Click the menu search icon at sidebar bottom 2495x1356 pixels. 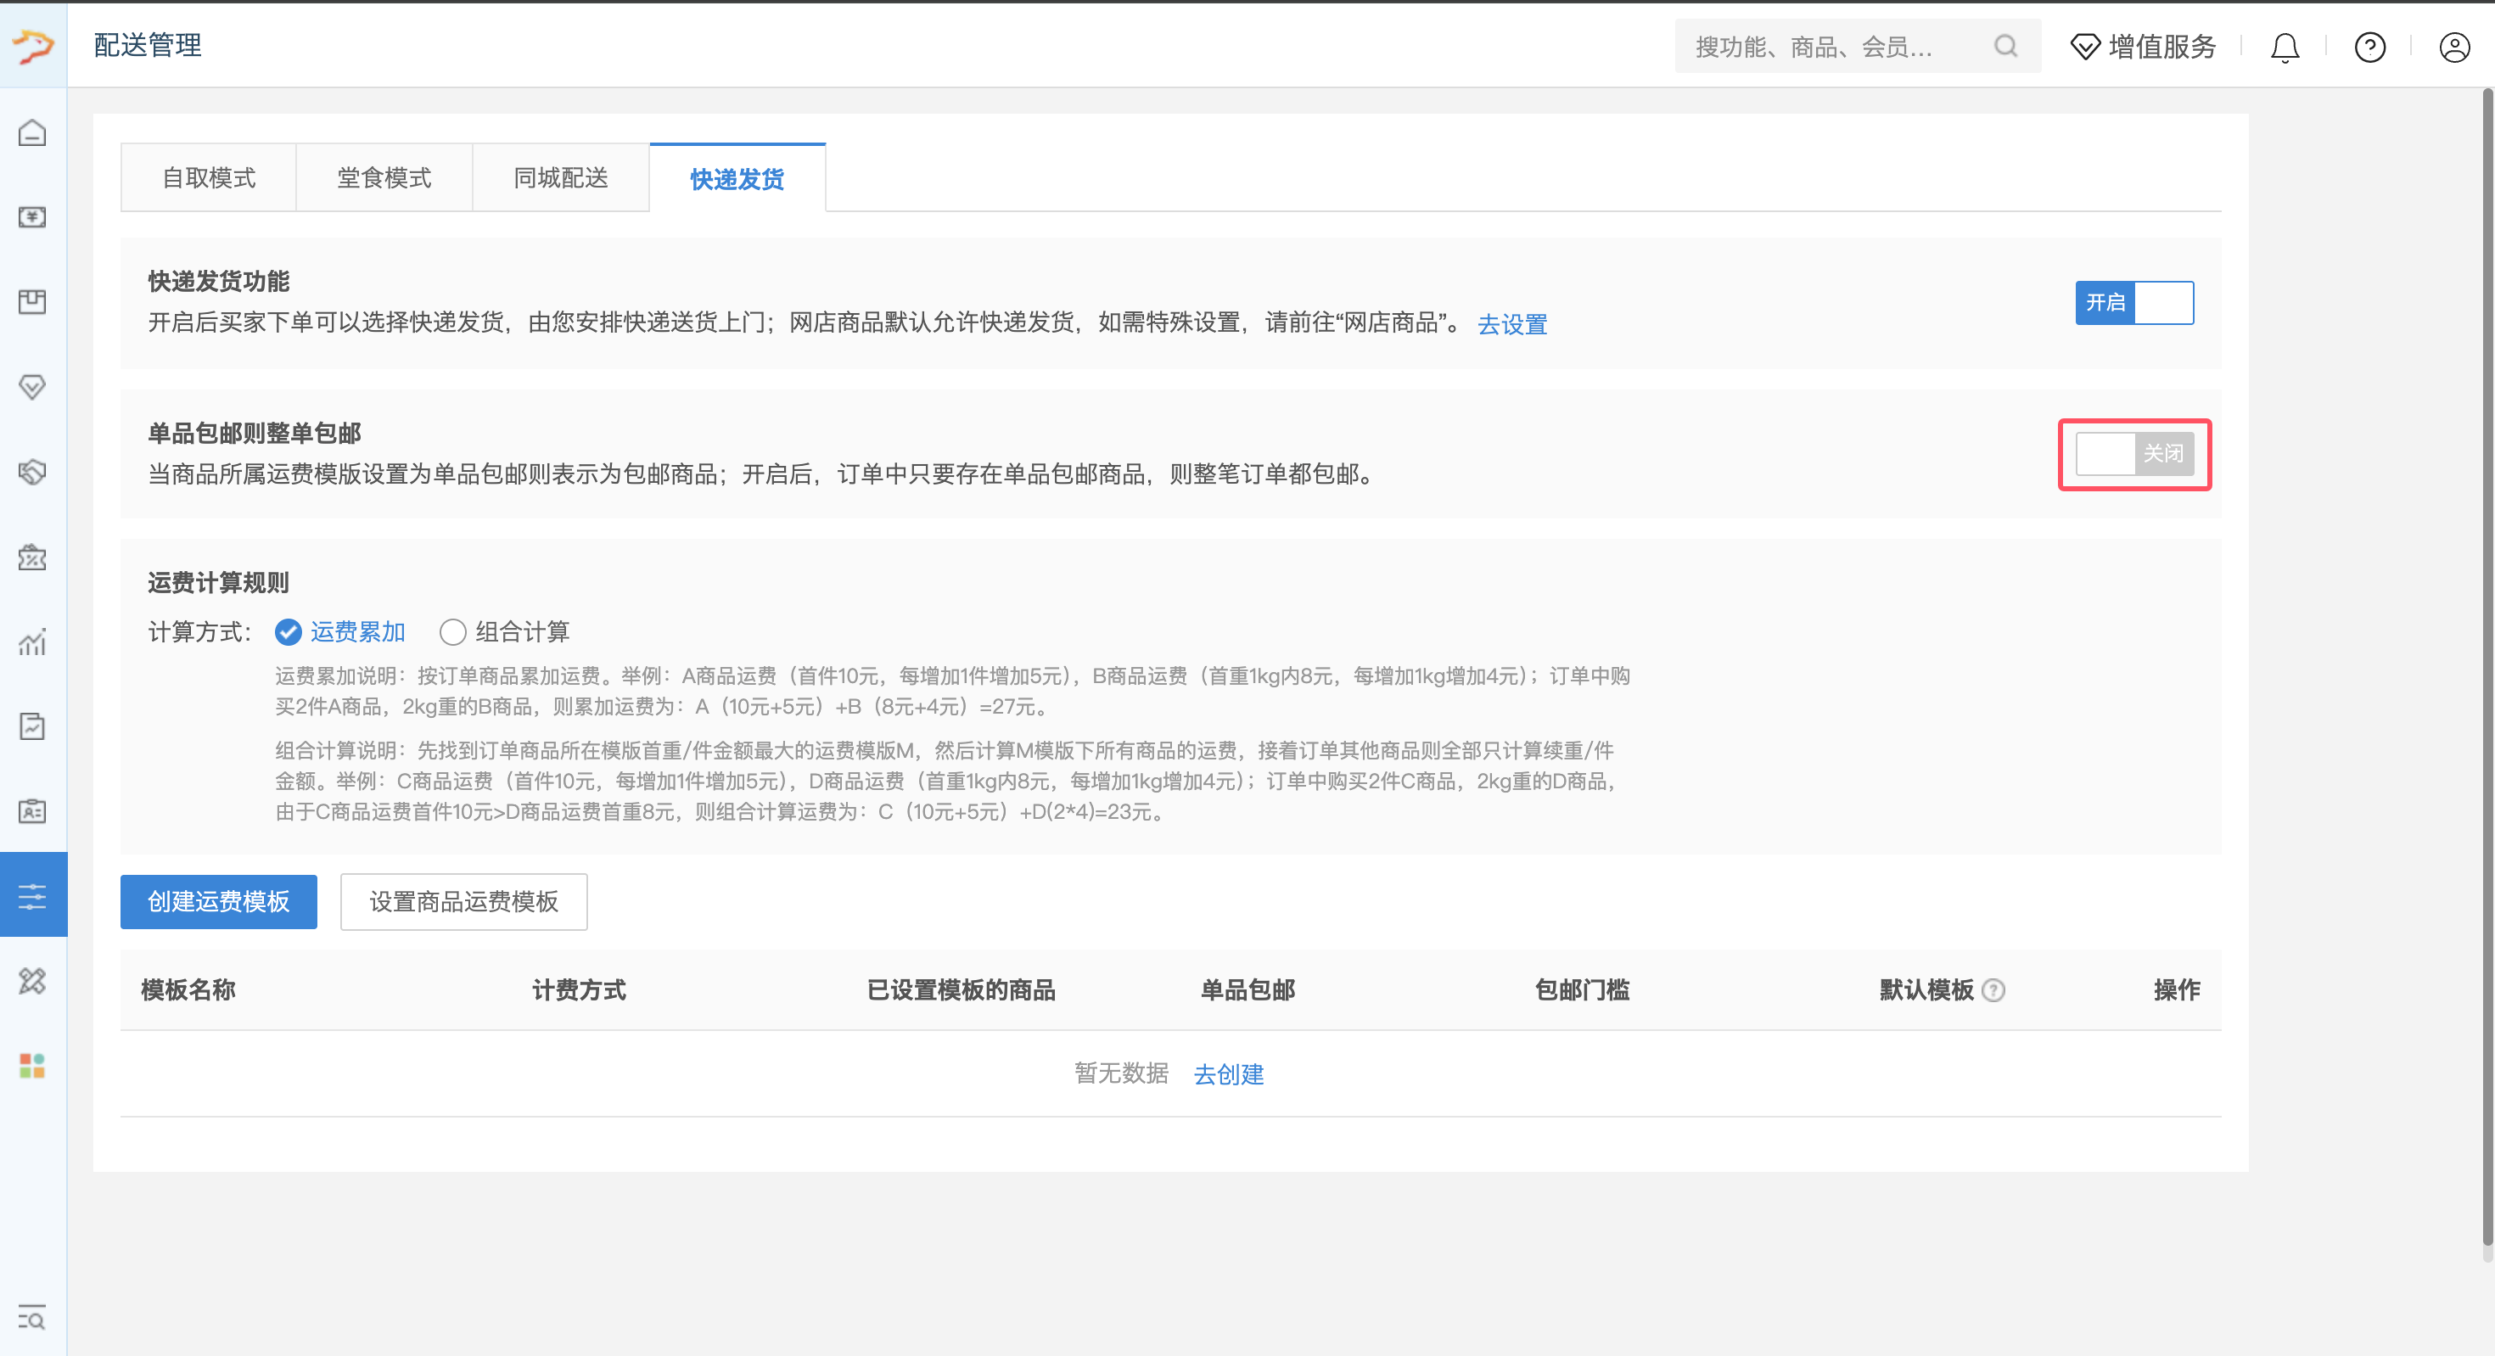pos(32,1318)
